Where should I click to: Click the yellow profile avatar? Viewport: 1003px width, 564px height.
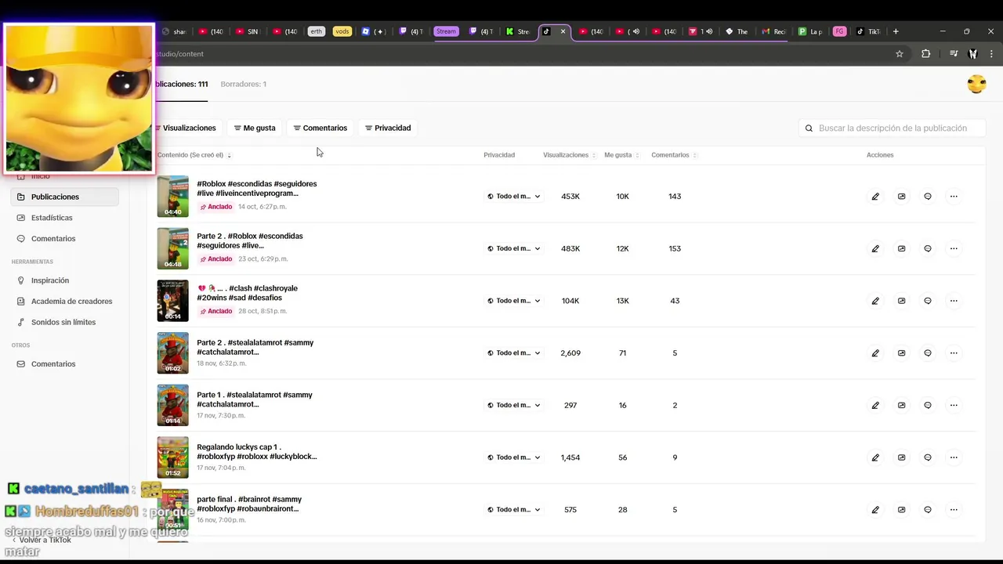976,85
